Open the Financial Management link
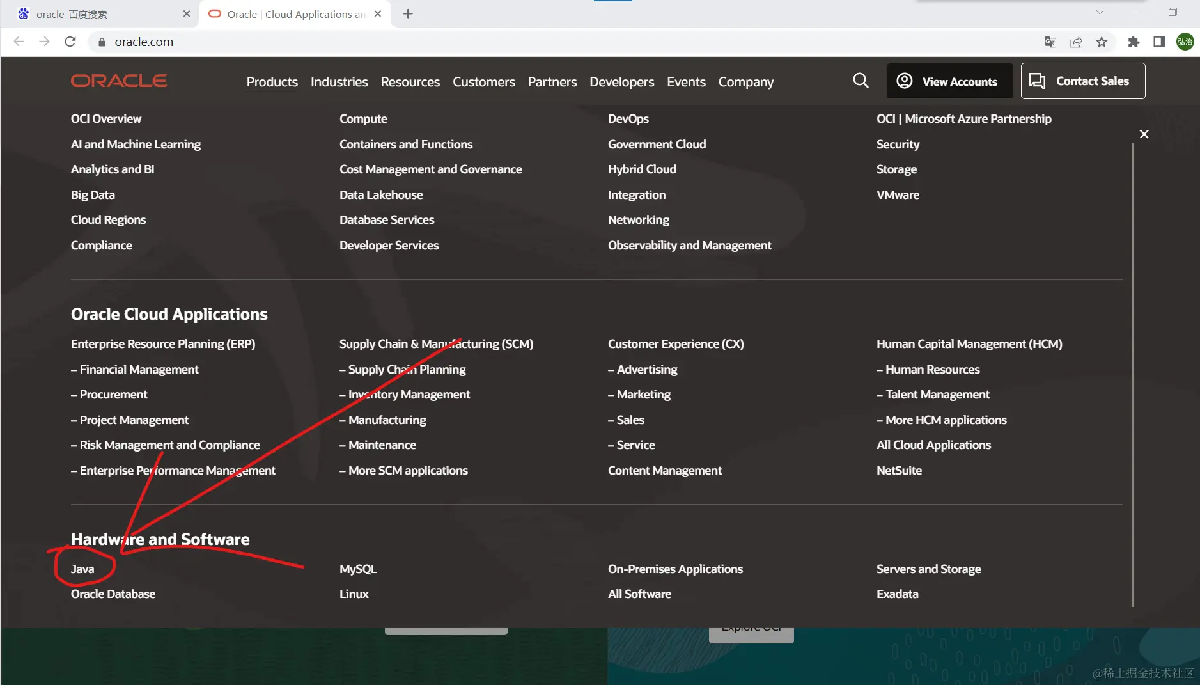1200x685 pixels. pos(134,369)
